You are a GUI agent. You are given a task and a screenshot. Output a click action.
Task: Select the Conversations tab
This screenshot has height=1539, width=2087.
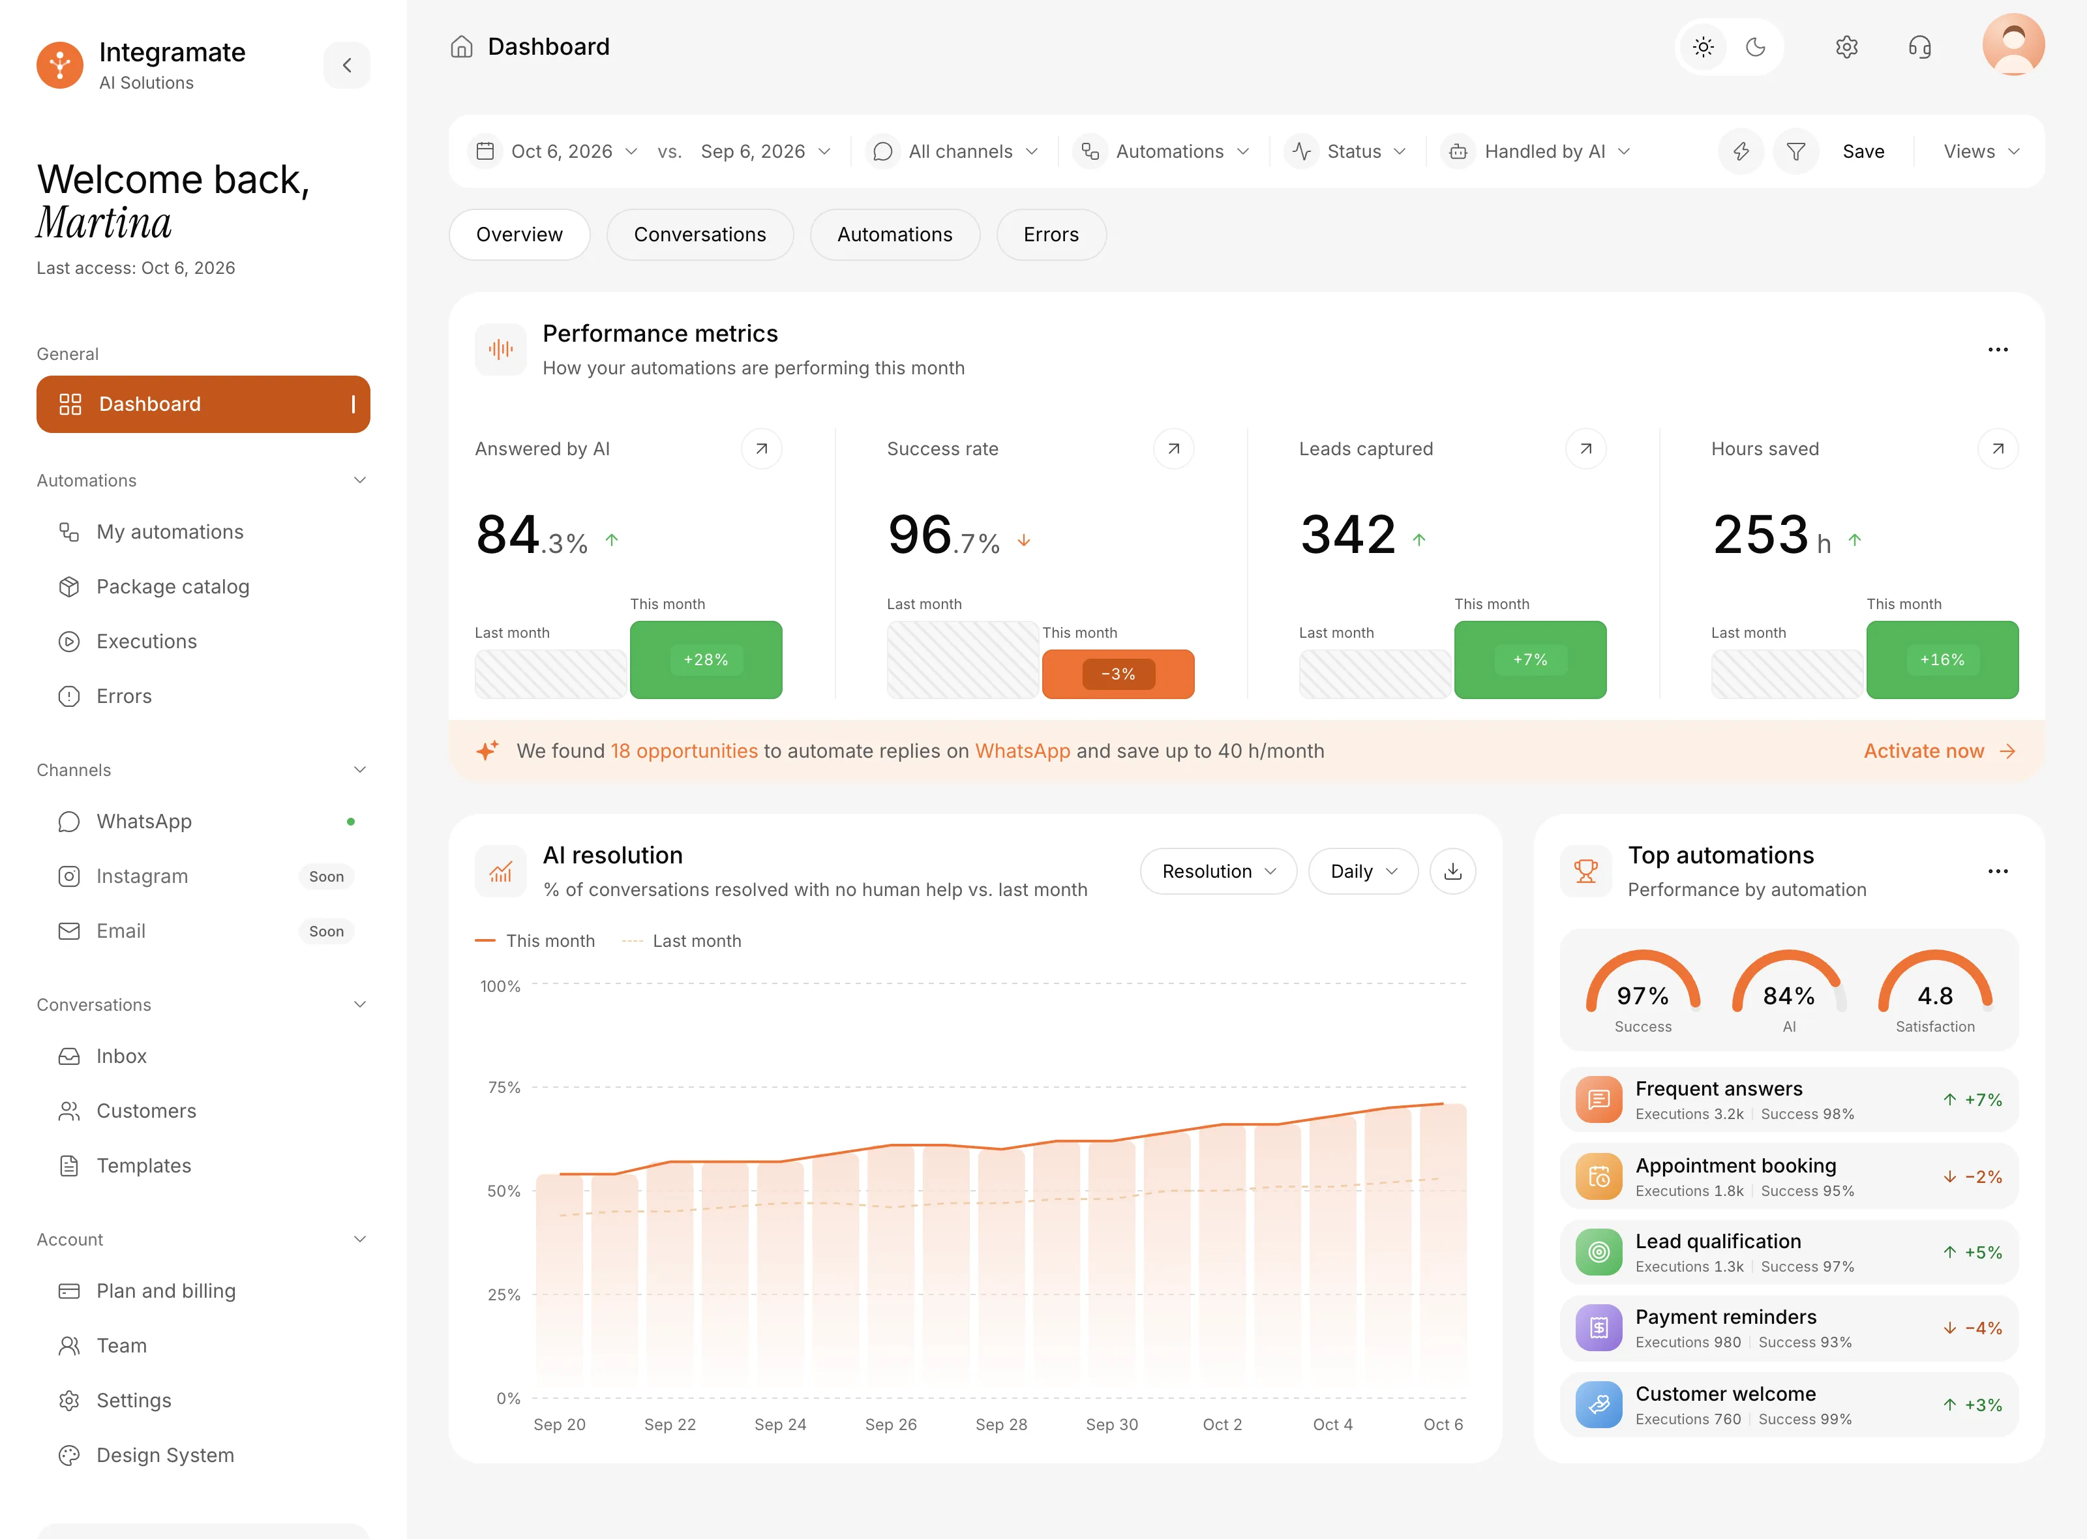700,235
